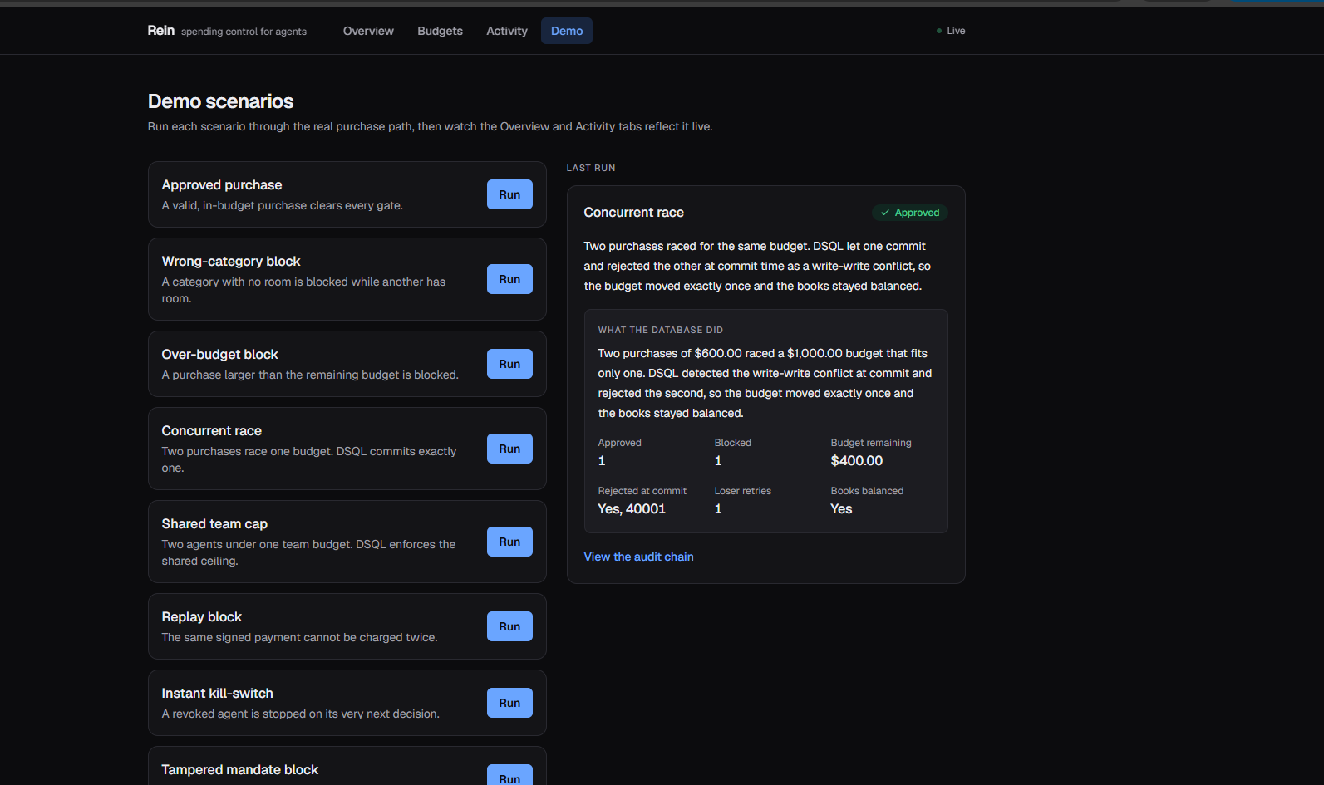Run the Wrong-category block scenario
Screen dimensions: 1324x785
pos(509,279)
